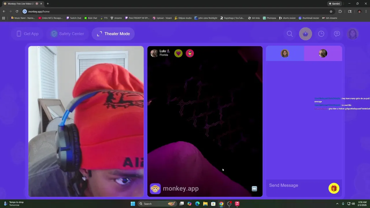This screenshot has width=370, height=208.
Task: Select the first avatar tab in chat panel
Action: [x=285, y=53]
